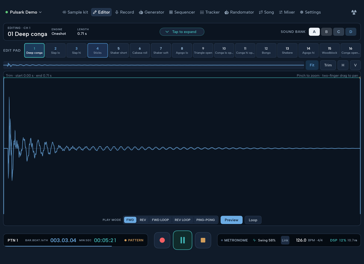Toggle the Link sync button
This screenshot has width=364, height=264.
pyautogui.click(x=285, y=240)
